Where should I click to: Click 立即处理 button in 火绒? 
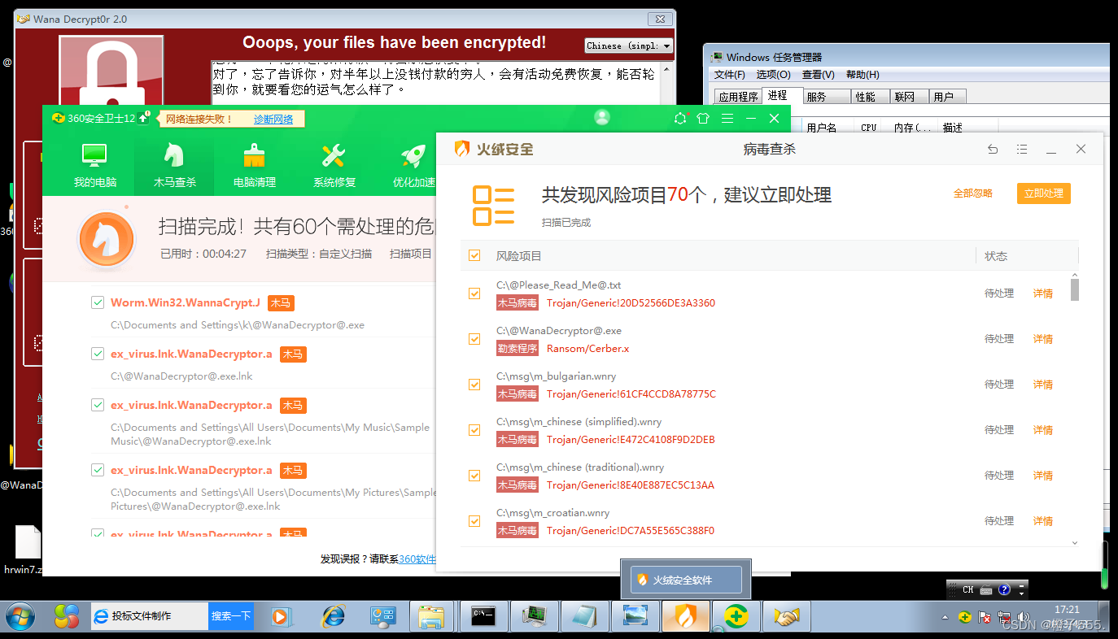1044,193
